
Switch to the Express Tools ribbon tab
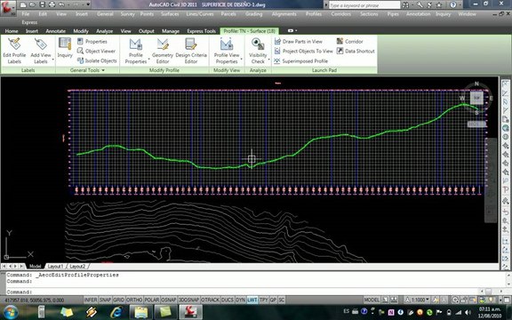click(201, 31)
